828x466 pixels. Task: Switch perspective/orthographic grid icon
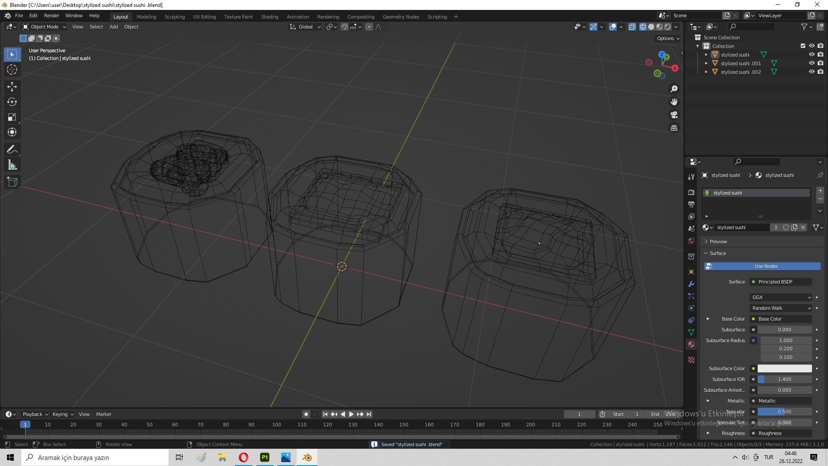click(x=674, y=128)
